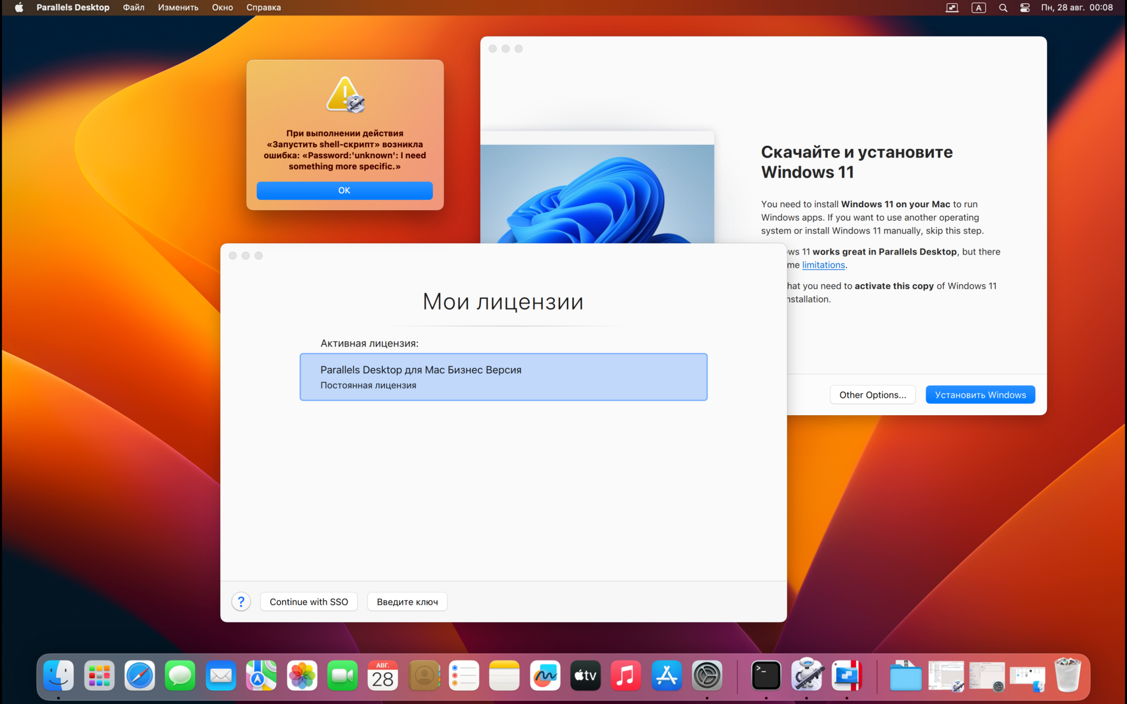
Task: Click the Parallels Desktop menu bar status icon
Action: click(952, 8)
